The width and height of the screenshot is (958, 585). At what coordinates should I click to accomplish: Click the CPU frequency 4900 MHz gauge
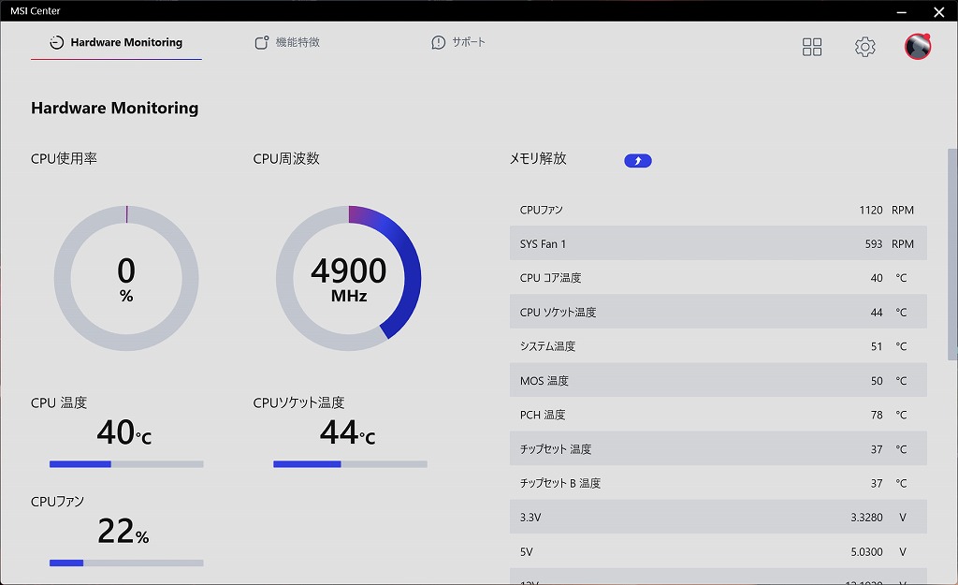(x=348, y=278)
